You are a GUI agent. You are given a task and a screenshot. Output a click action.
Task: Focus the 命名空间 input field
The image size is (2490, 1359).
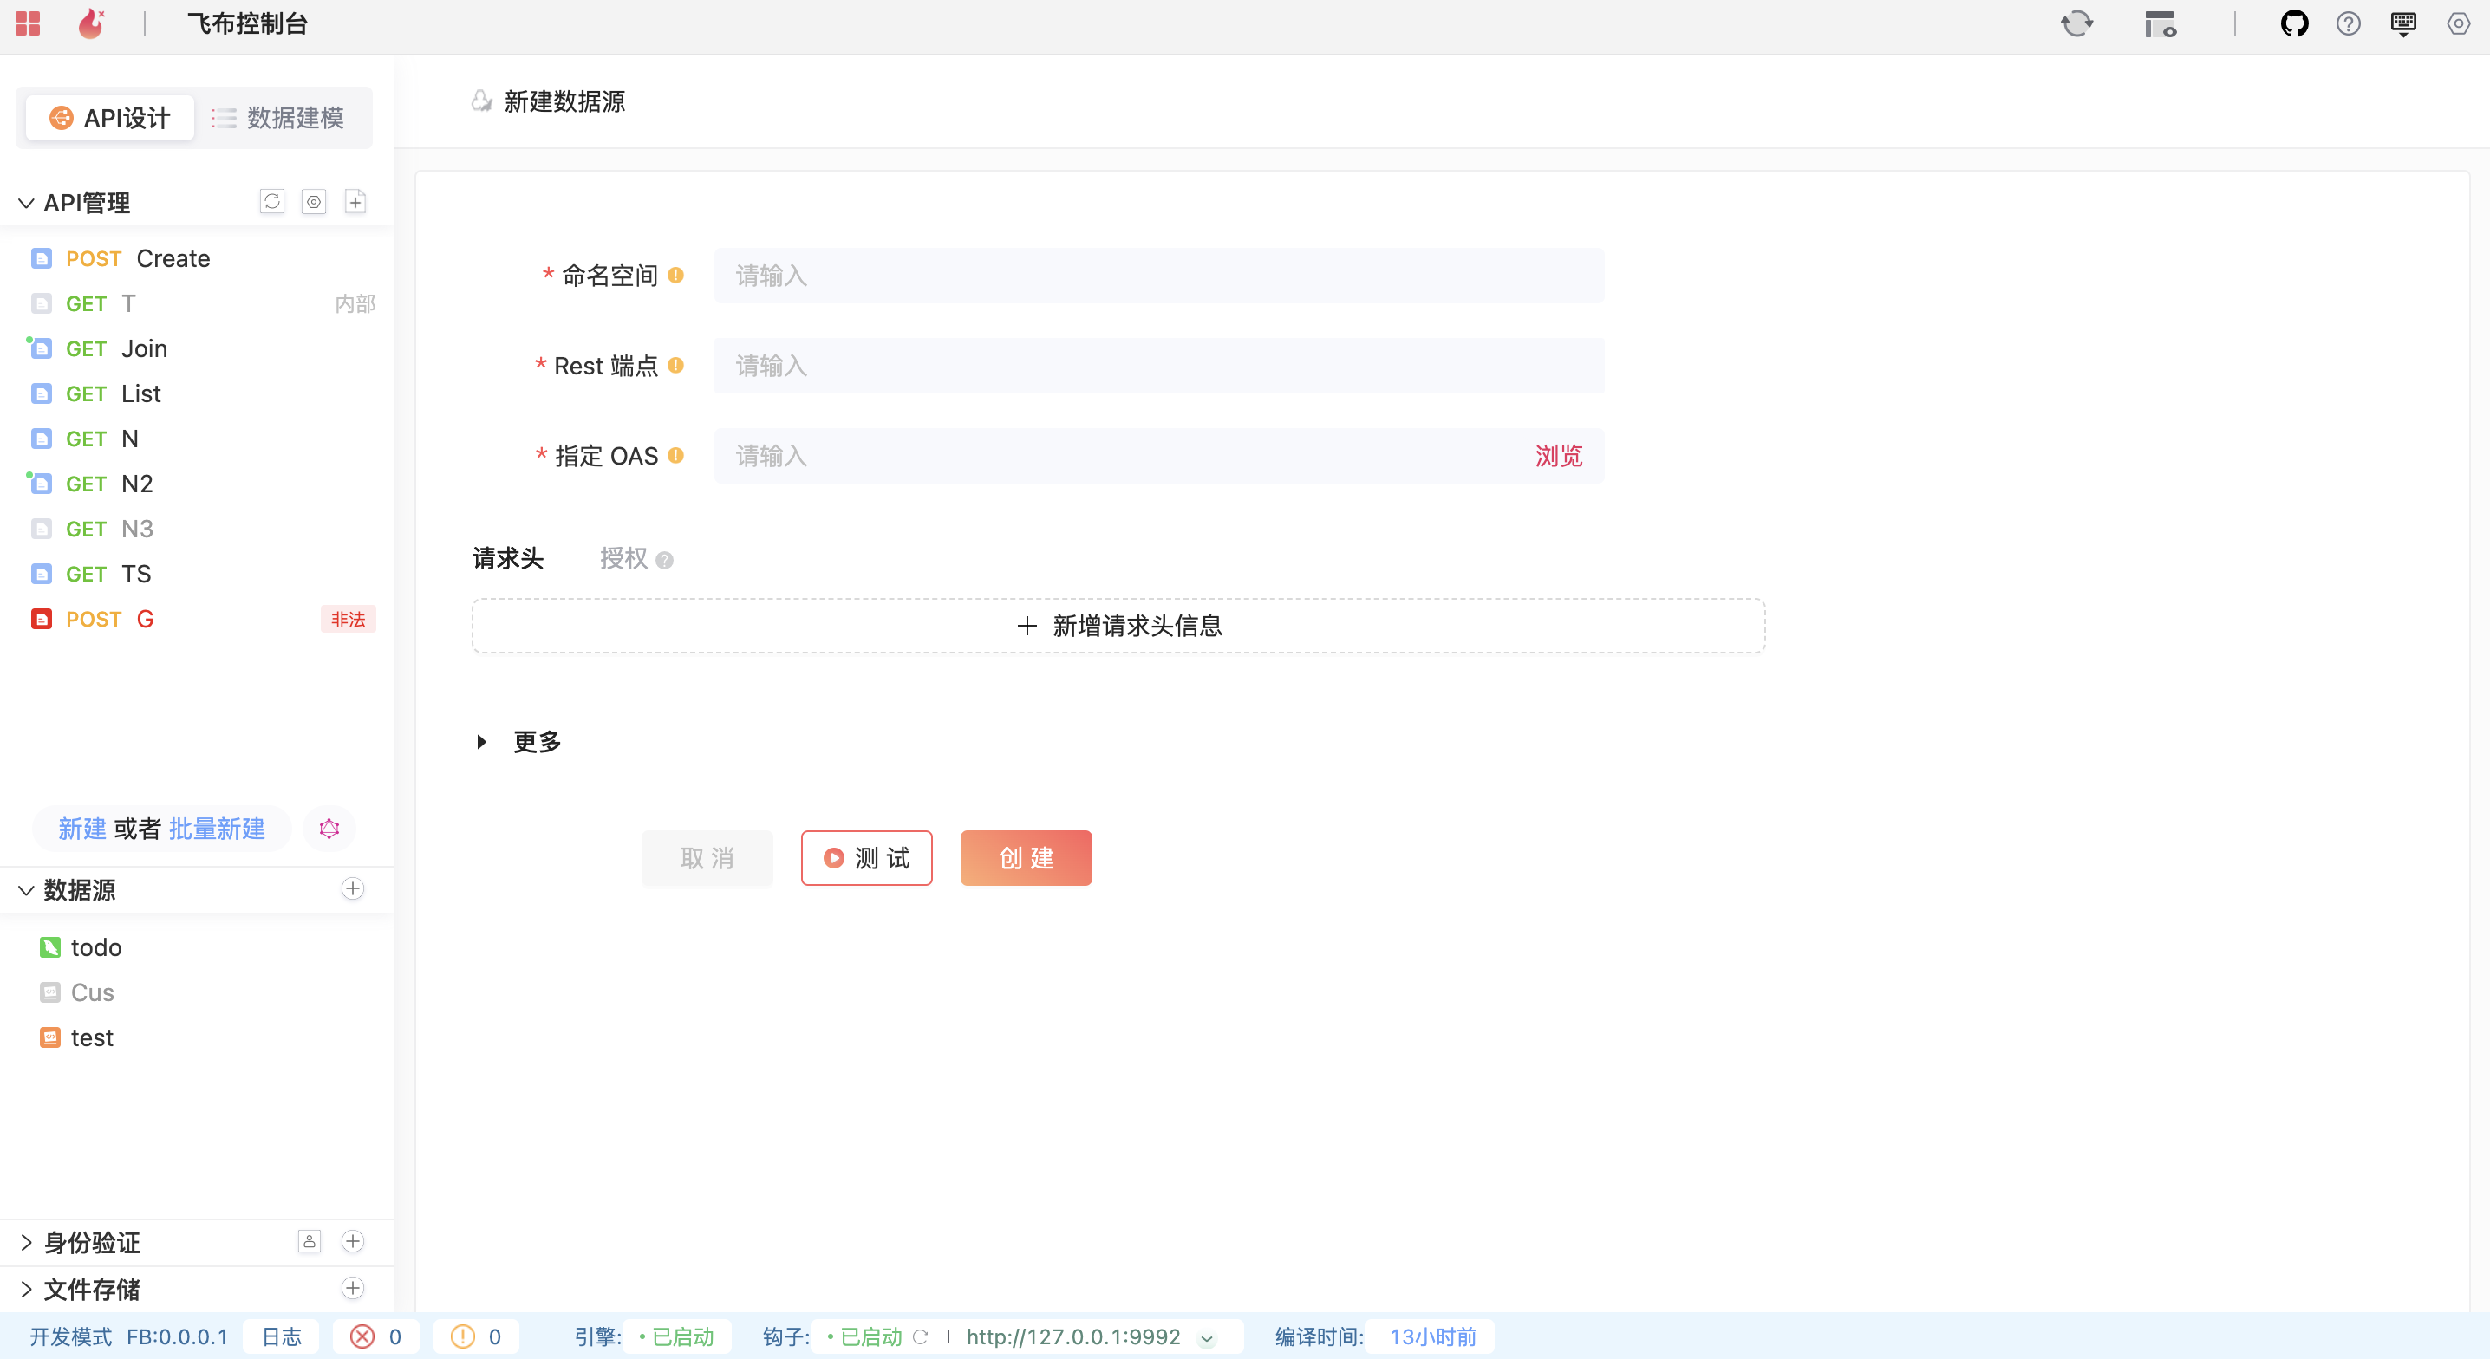coord(1158,276)
